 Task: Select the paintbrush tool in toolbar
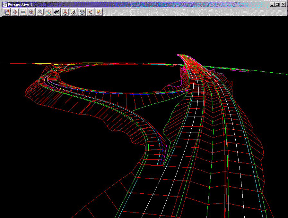point(91,12)
